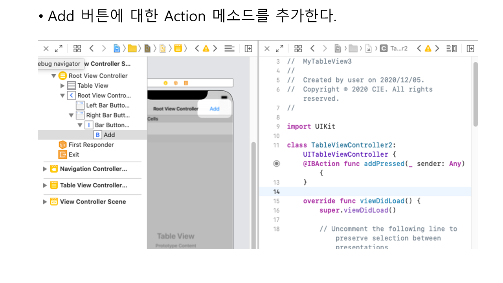Viewport: 503px width, 283px height.
Task: Expand the Navigation Controller scene
Action: [x=45, y=169]
